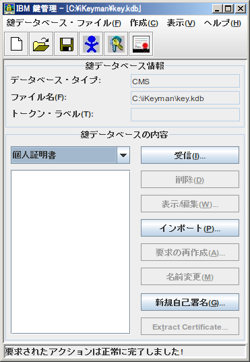Open the 作成(C) menu
This screenshot has width=250, height=362.
[144, 23]
